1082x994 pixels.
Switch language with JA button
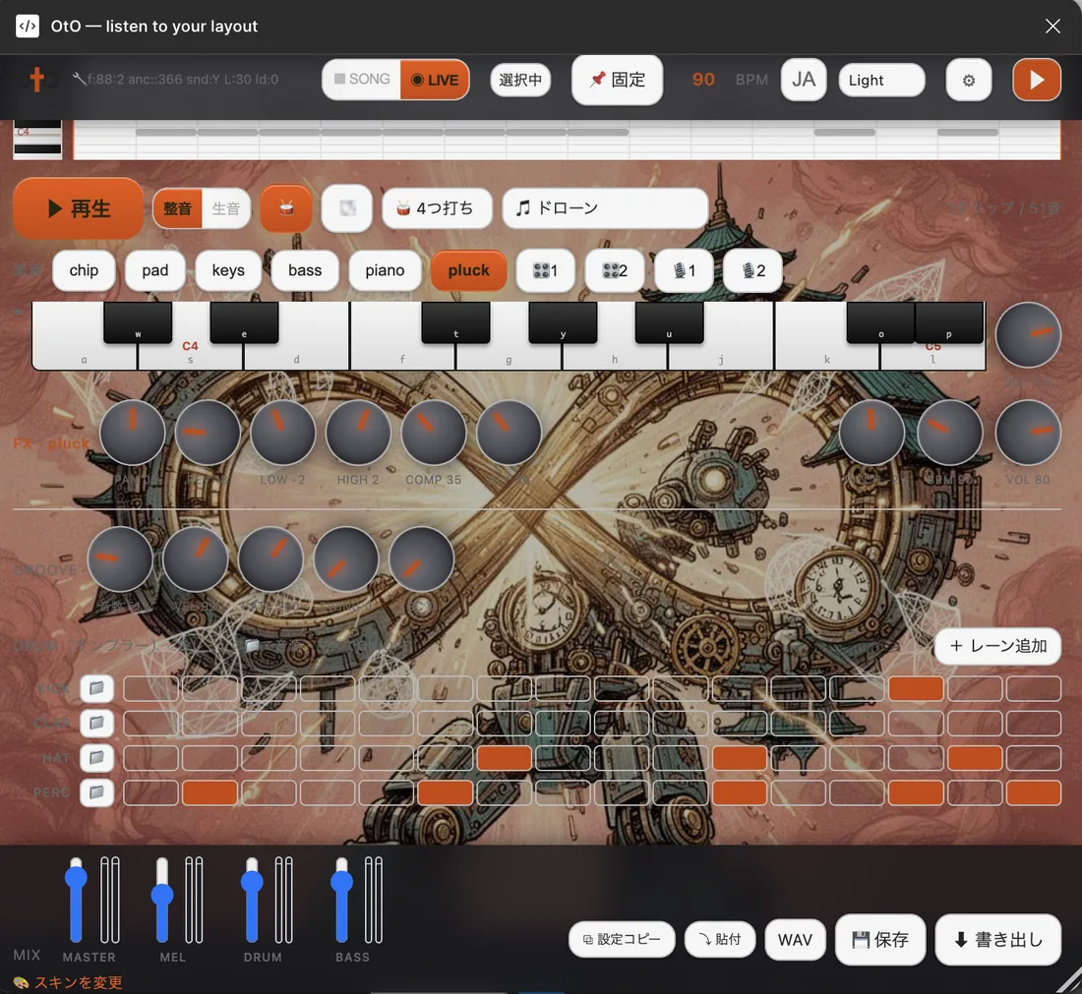804,80
